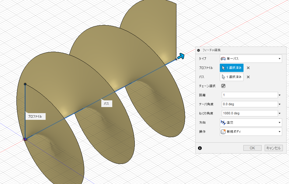Click the cursor icon on プロファイル selection
The height and width of the screenshot is (184, 289).
pos(224,68)
